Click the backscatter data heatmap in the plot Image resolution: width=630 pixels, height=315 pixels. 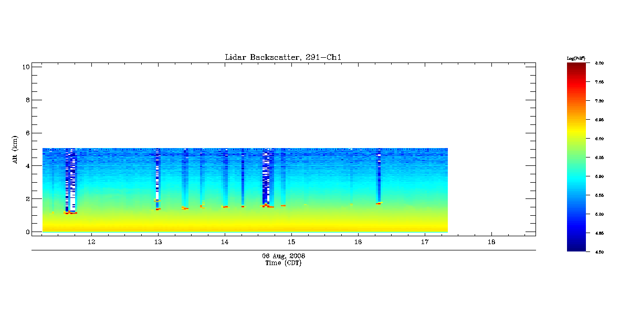tap(245, 190)
